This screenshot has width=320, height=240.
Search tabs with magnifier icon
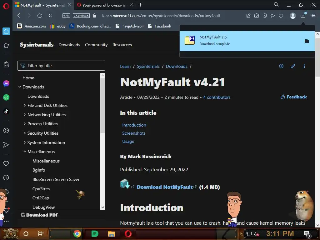coord(276,4)
